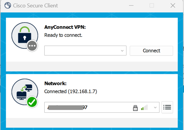Image resolution: width=184 pixels, height=130 pixels.
Task: Click into the VPN server address field
Action: pyautogui.click(x=82, y=51)
